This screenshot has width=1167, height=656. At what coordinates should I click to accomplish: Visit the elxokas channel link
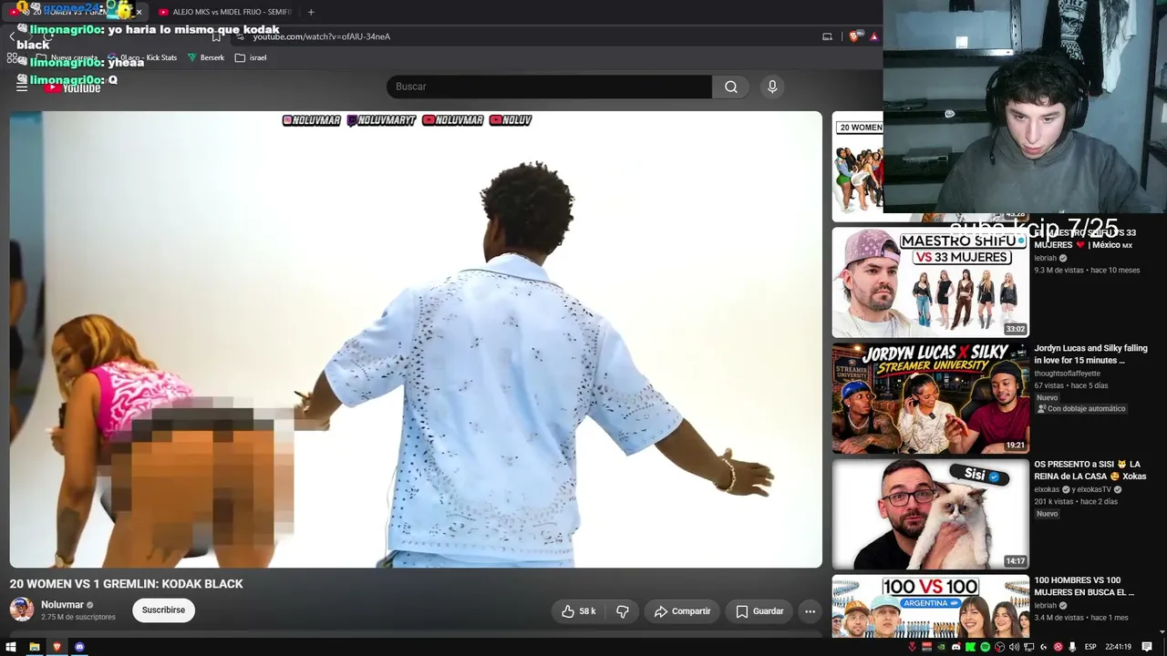(x=1048, y=489)
